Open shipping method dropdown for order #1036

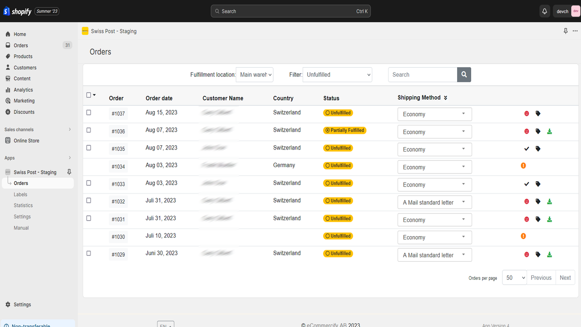click(x=435, y=132)
